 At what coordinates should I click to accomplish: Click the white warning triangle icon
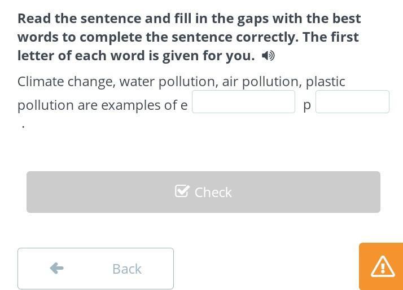[383, 267]
